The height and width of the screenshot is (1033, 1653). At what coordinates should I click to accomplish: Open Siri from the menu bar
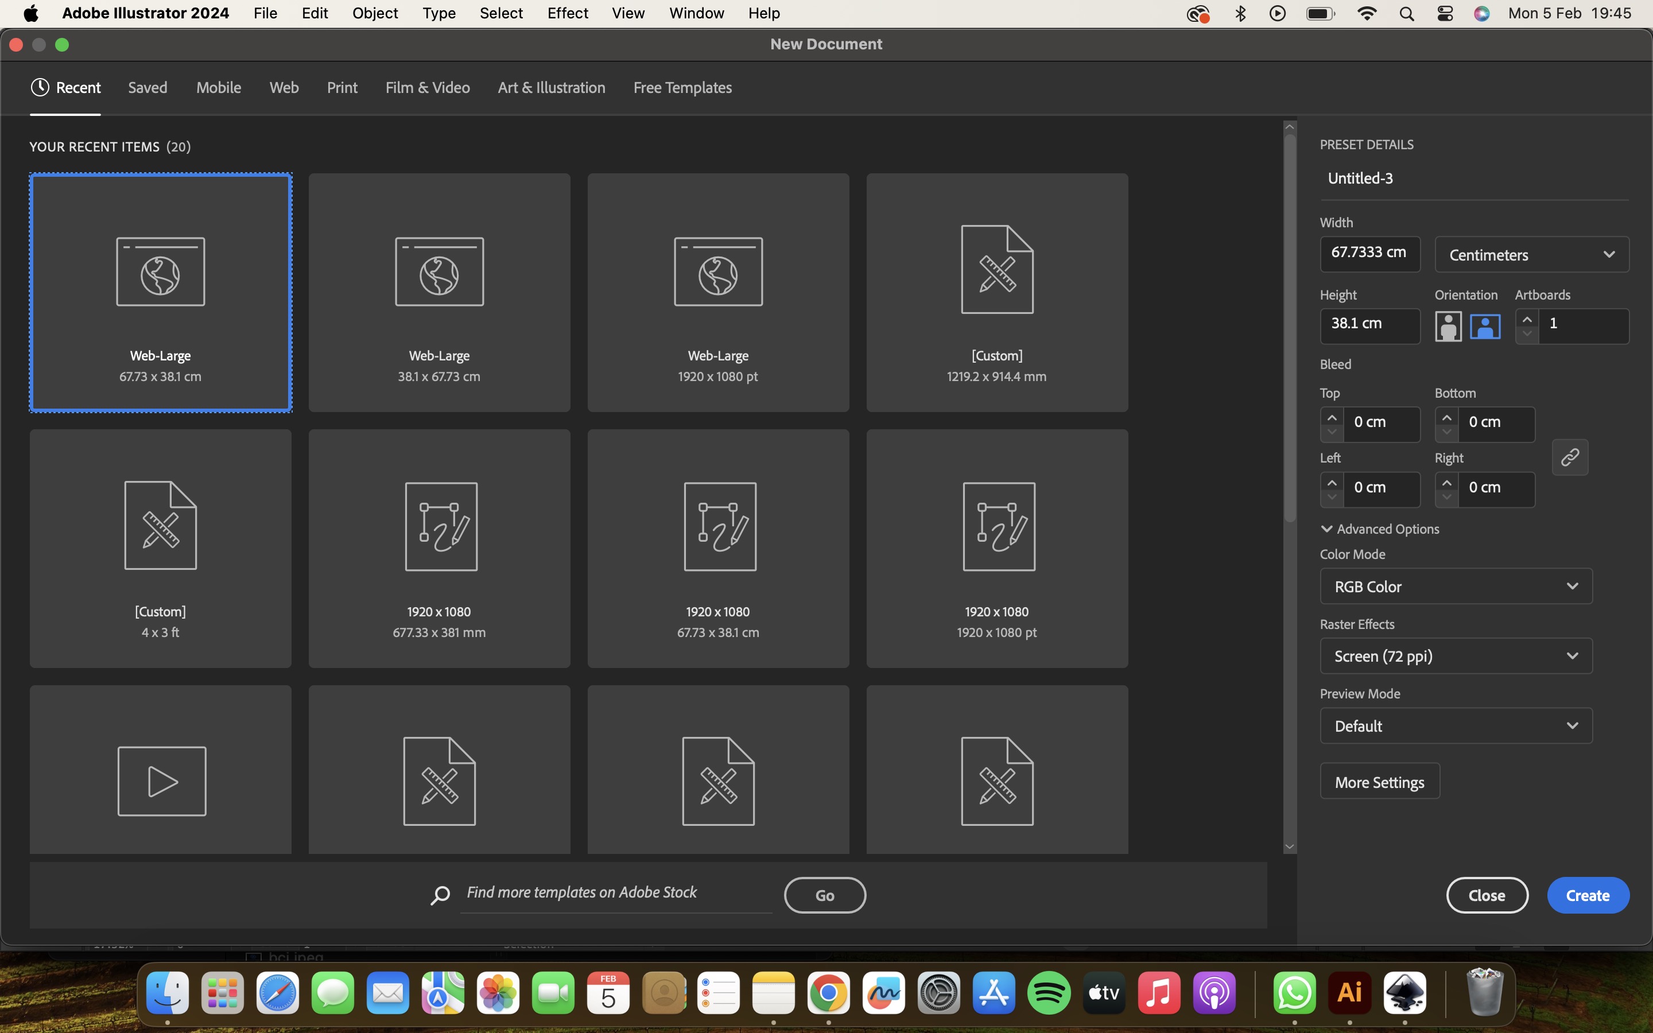[1481, 14]
